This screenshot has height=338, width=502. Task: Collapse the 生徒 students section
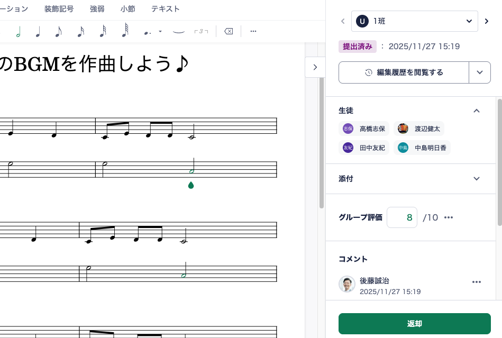click(x=476, y=111)
